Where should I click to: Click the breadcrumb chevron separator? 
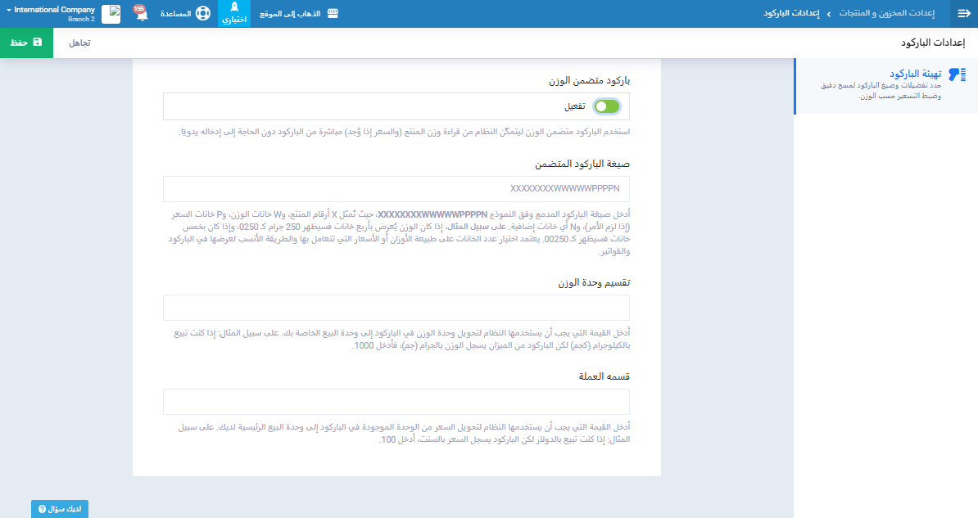[x=828, y=14]
